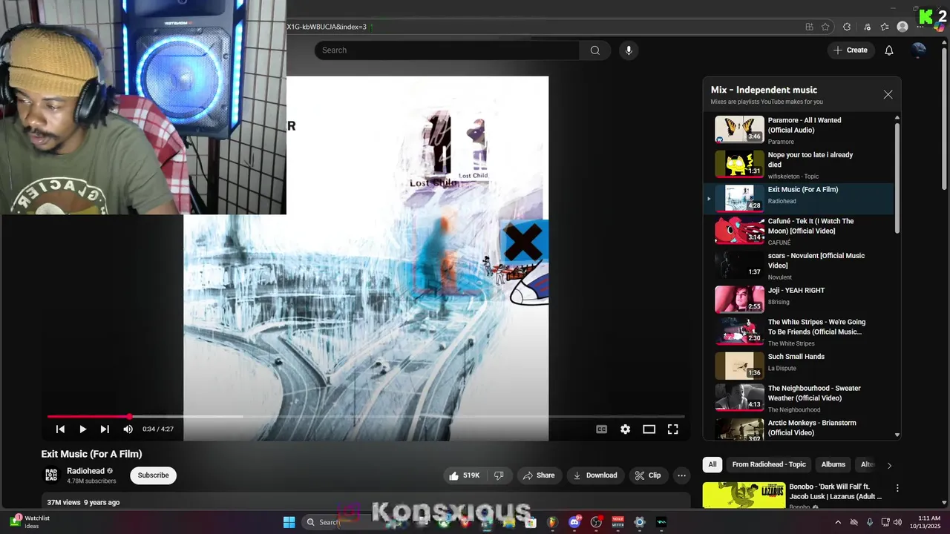Select the current Exit Music playlist entry
This screenshot has height=534, width=950.
pyautogui.click(x=798, y=199)
